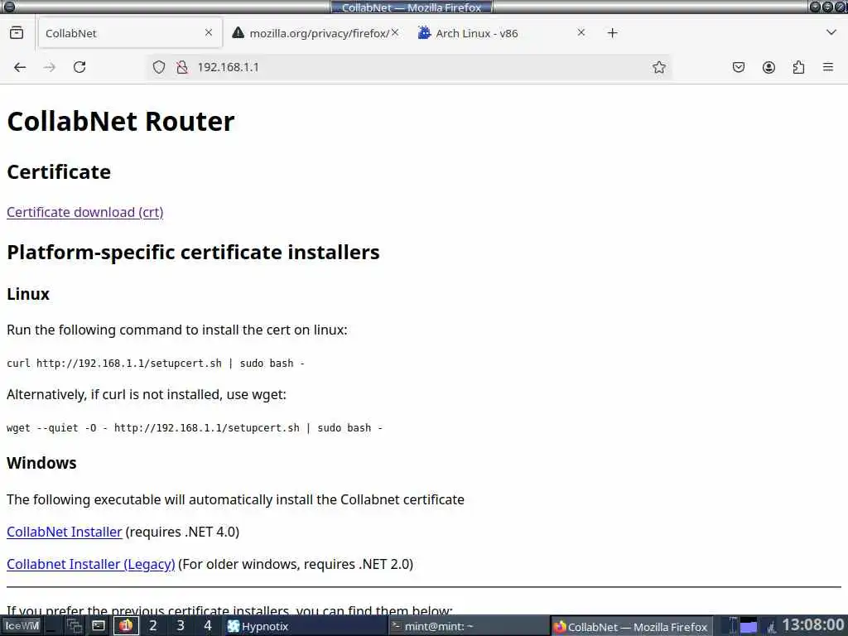This screenshot has height=636, width=848.
Task: Switch to workspace 2
Action: point(153,626)
